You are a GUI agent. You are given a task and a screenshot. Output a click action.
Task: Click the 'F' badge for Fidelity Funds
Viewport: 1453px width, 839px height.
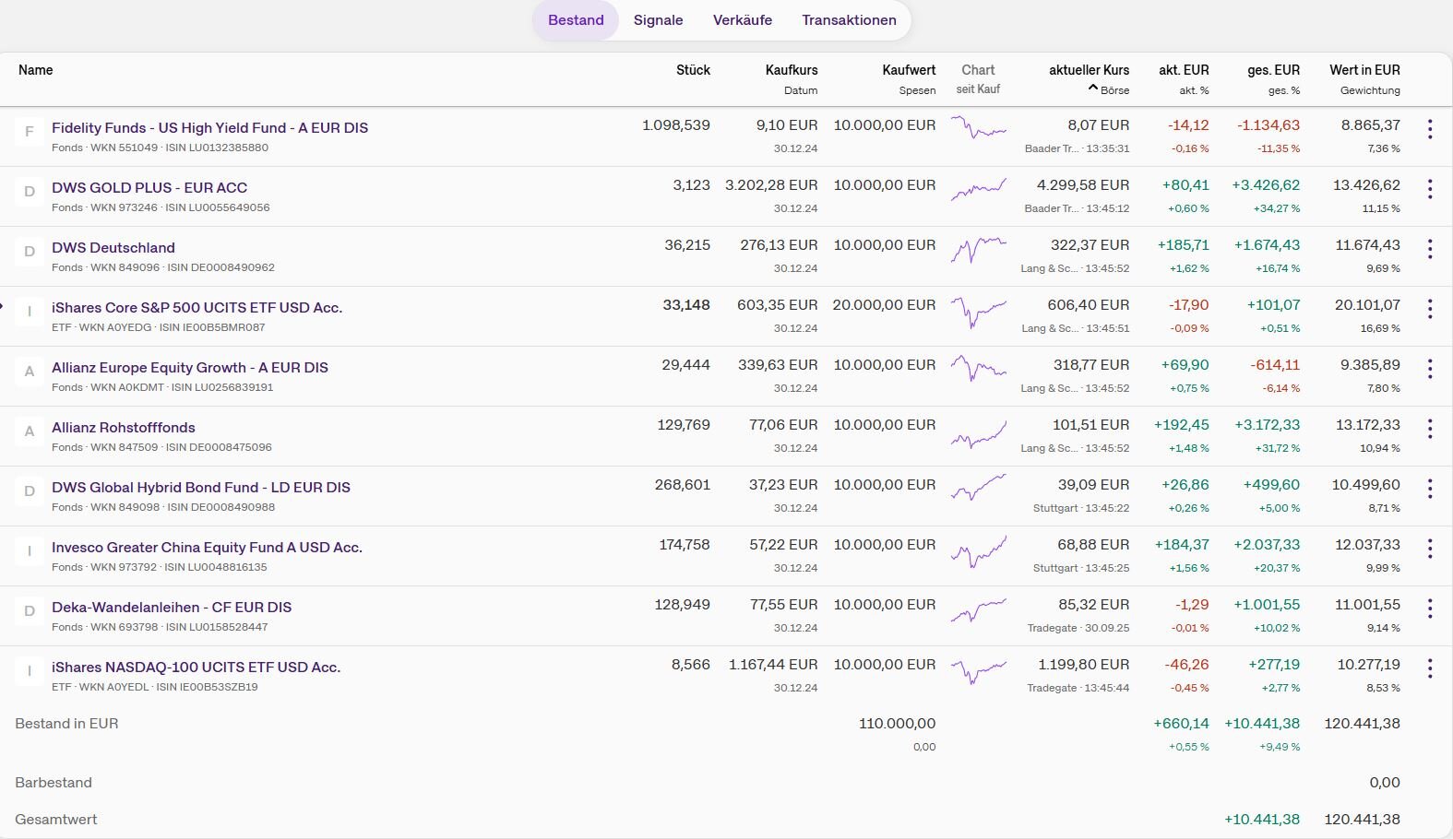click(x=30, y=132)
